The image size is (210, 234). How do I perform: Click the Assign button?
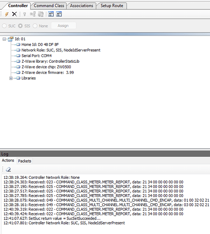pos(63,26)
